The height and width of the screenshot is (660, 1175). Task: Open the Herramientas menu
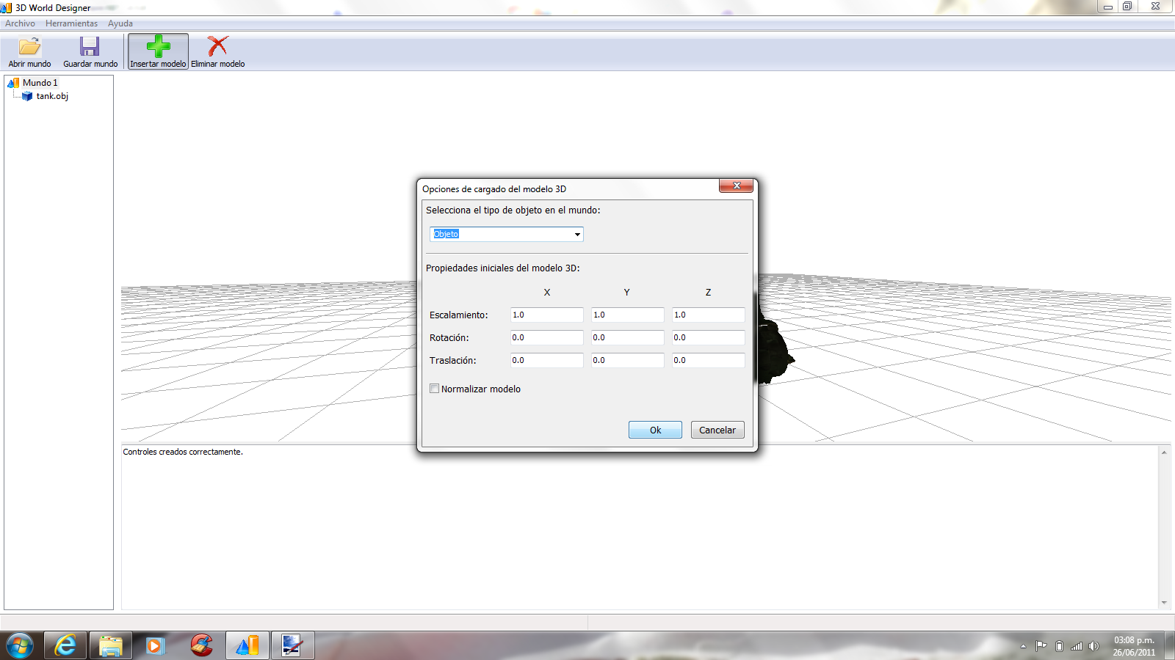coord(71,23)
